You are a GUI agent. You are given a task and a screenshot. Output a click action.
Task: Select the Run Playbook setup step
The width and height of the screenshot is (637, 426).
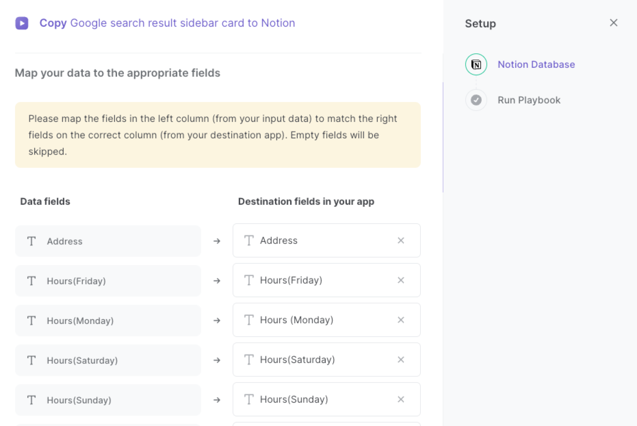[x=529, y=100]
